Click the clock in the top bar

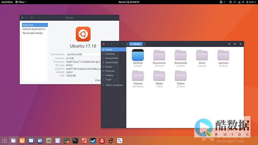tap(129, 2)
